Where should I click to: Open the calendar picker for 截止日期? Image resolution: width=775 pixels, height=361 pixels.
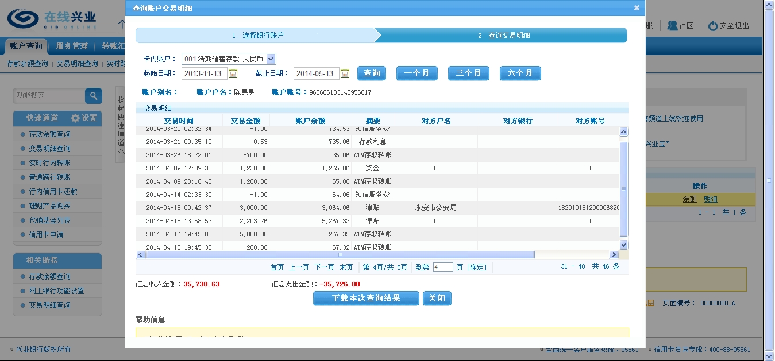pyautogui.click(x=345, y=73)
